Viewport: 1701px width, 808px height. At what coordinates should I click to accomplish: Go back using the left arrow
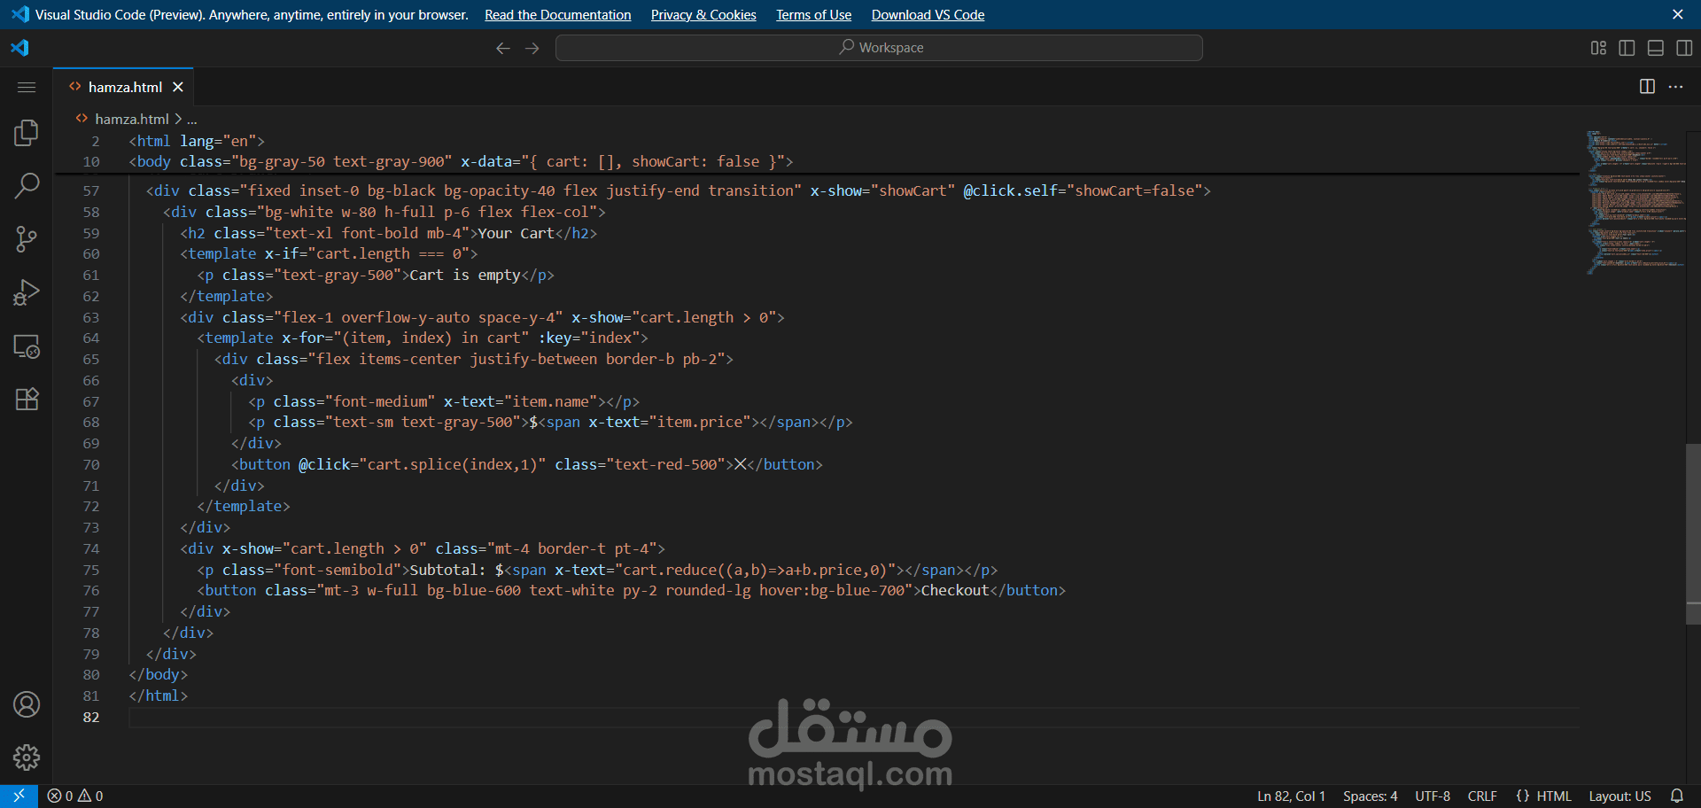[x=503, y=48]
